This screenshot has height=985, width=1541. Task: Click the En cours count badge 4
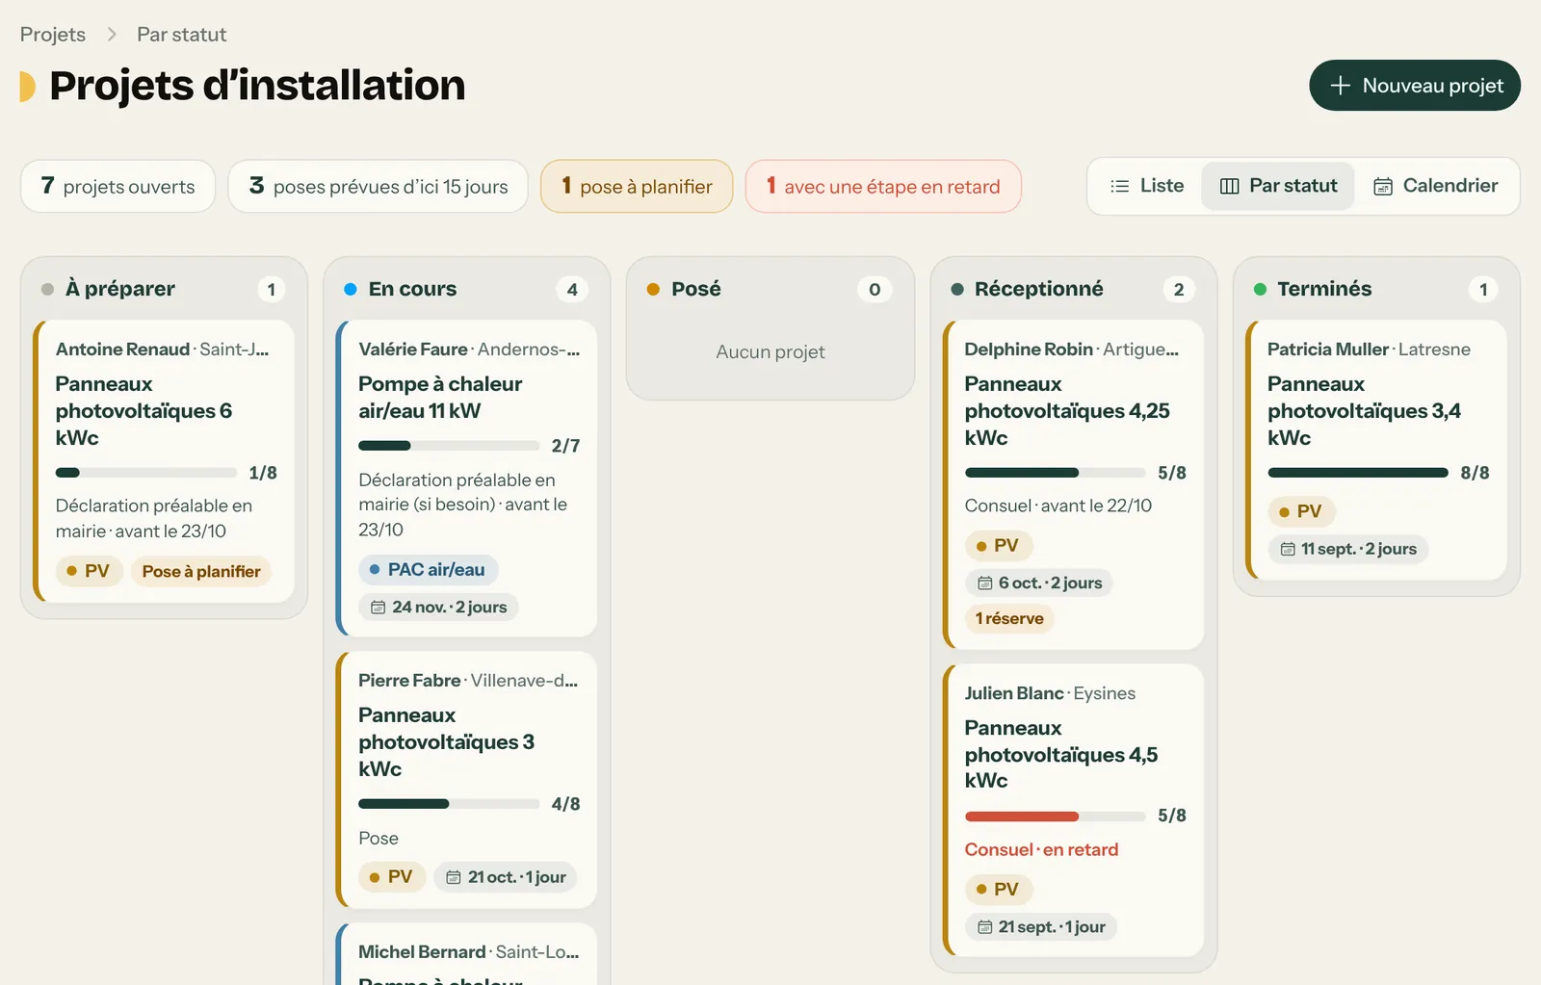pyautogui.click(x=572, y=290)
